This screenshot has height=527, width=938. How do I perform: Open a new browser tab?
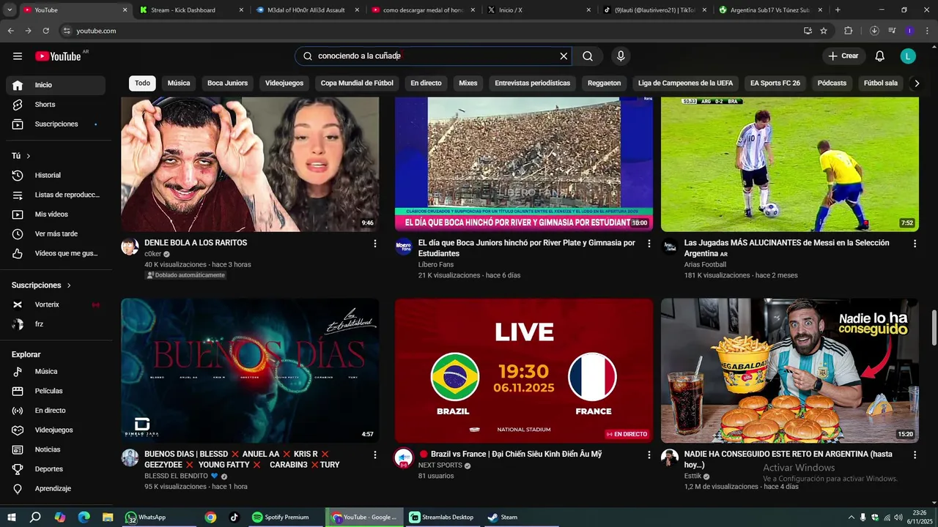838,10
